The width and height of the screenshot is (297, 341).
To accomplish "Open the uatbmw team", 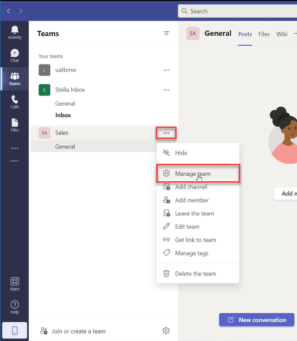I will (66, 70).
